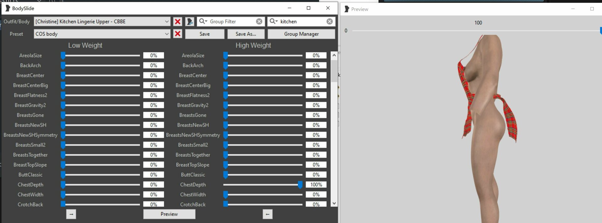
Task: Click Low Weight ChestWidth percent field
Action: (x=154, y=194)
